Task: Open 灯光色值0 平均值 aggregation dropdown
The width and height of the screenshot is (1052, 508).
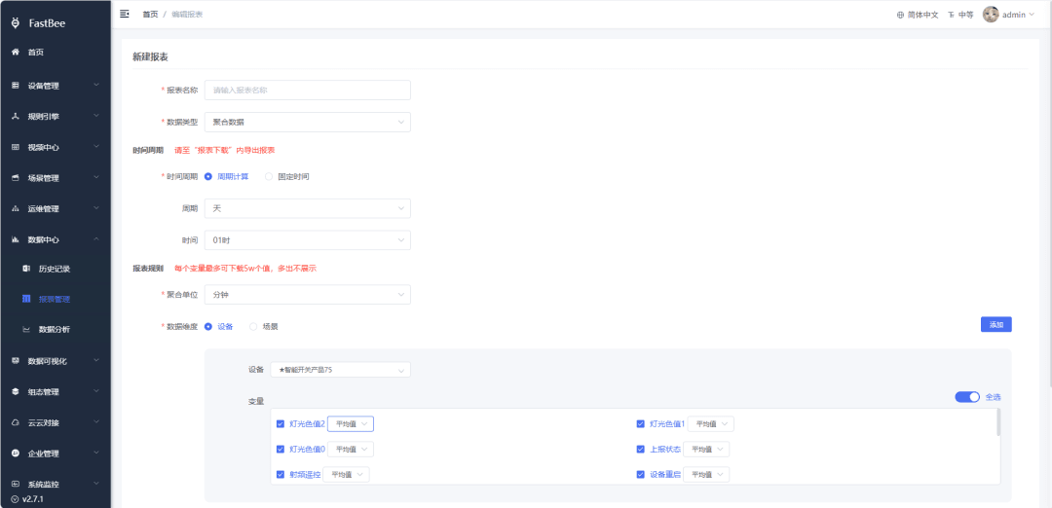Action: tap(351, 449)
